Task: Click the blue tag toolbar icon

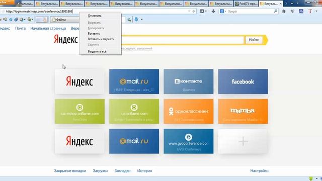Action: pos(16,20)
